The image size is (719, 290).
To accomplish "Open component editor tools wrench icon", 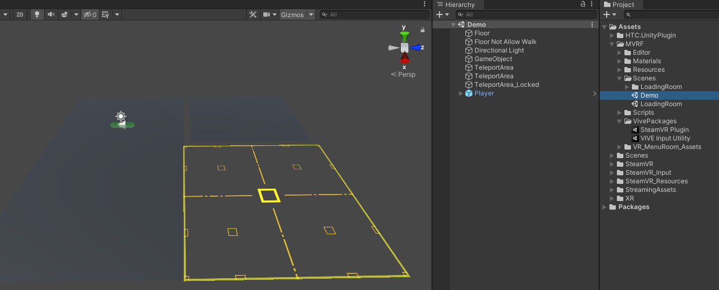I will (x=253, y=14).
